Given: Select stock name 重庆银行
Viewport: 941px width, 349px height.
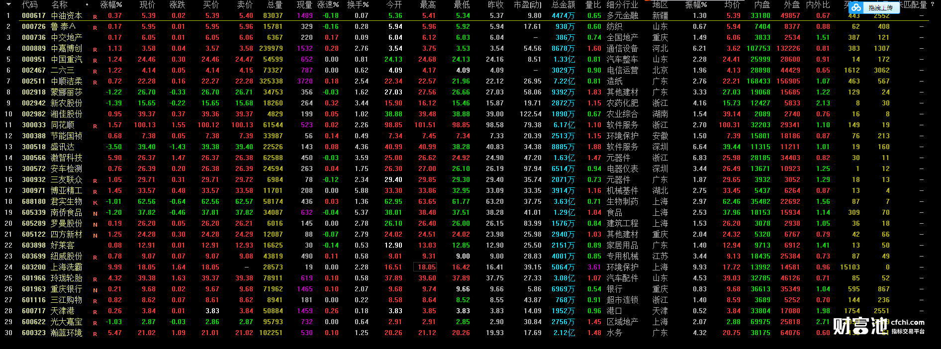Looking at the screenshot, I should pos(67,289).
